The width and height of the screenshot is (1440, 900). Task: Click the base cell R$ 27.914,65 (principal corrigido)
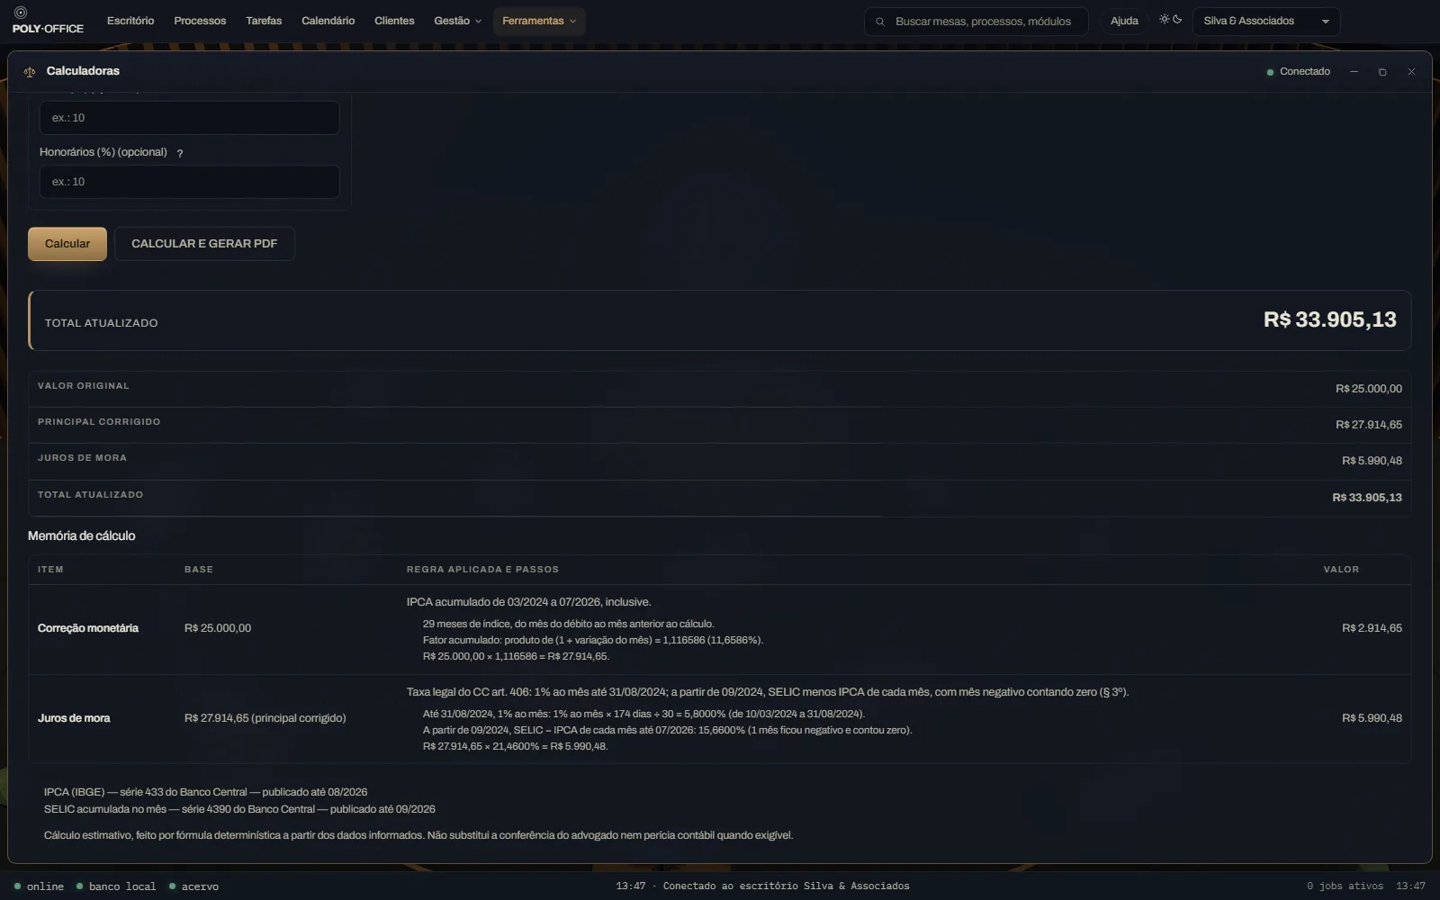265,718
